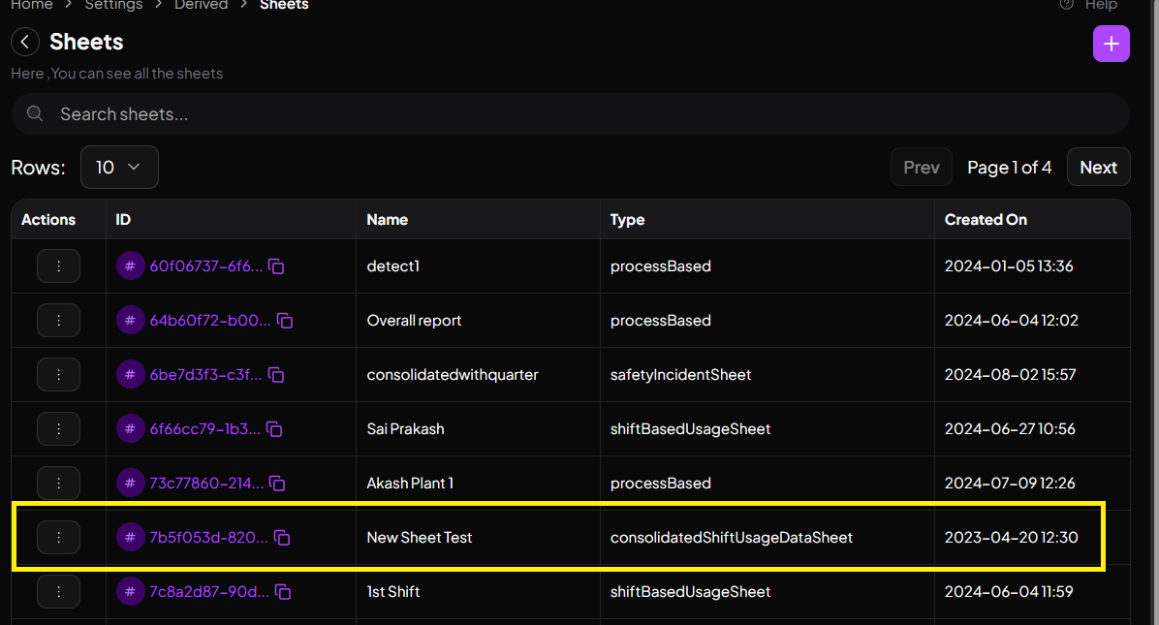Open sheet ID 6be7d3f3-c3f...

click(205, 375)
